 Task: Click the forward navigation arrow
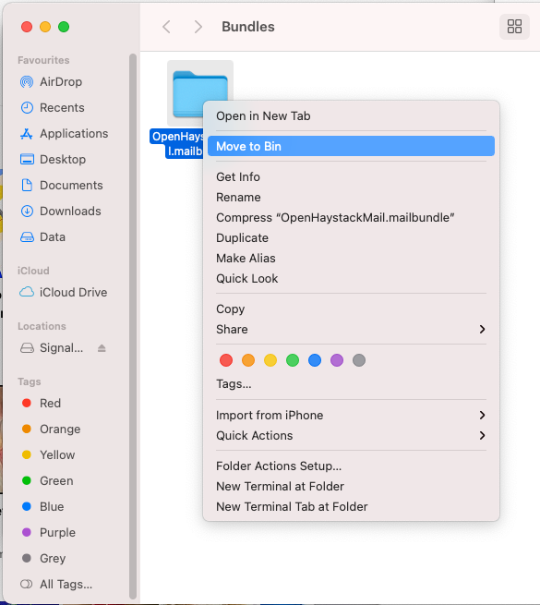point(198,27)
